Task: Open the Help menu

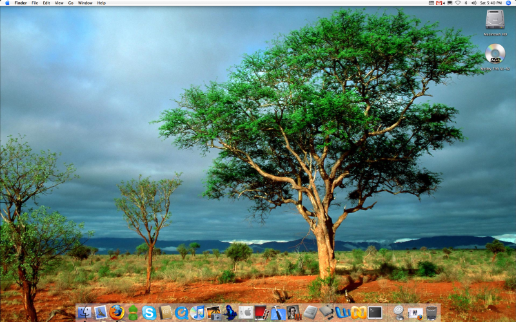Action: [101, 3]
